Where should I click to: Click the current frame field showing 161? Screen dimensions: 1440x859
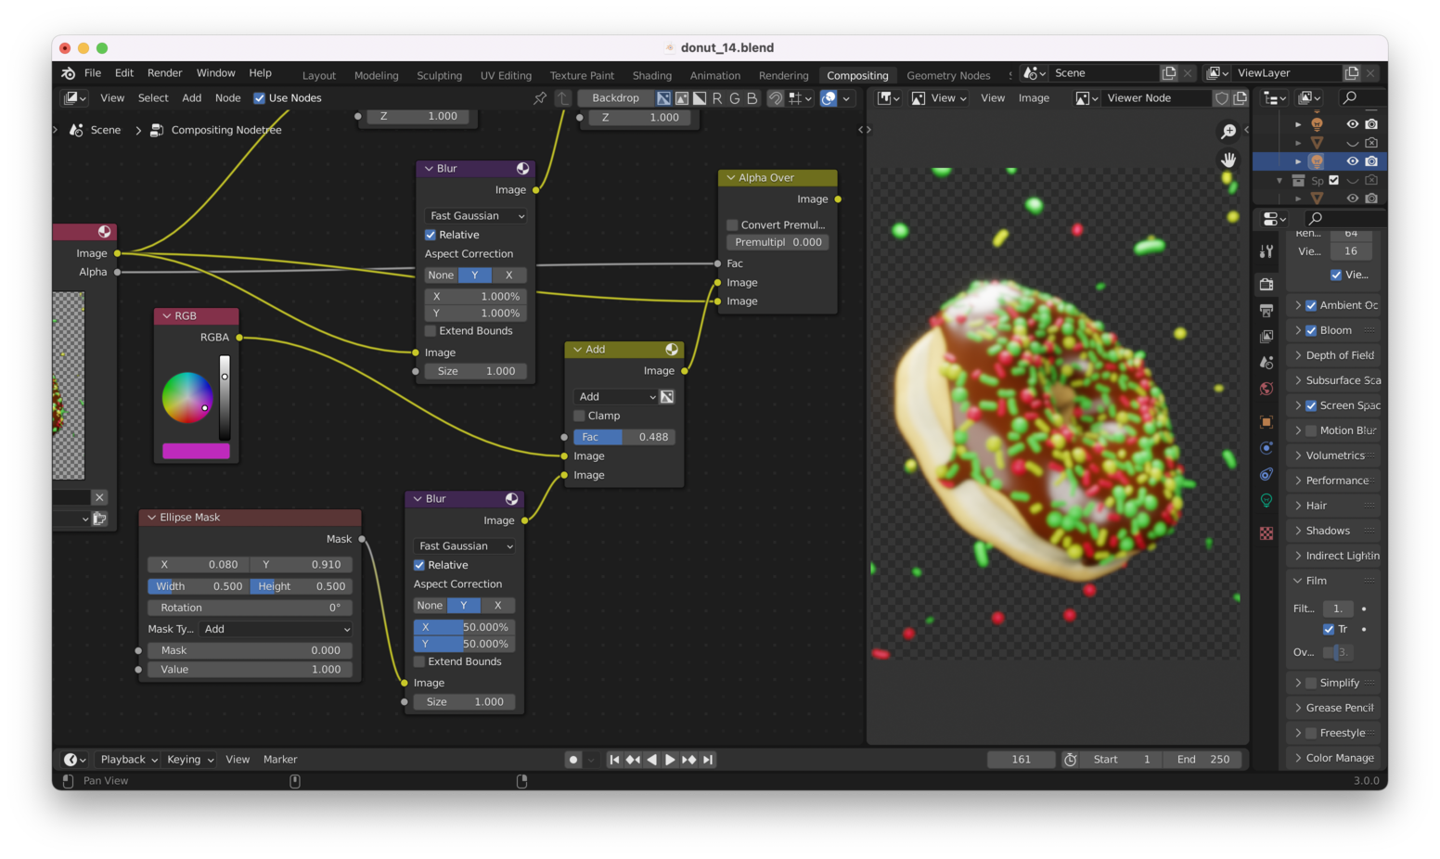pos(1021,760)
